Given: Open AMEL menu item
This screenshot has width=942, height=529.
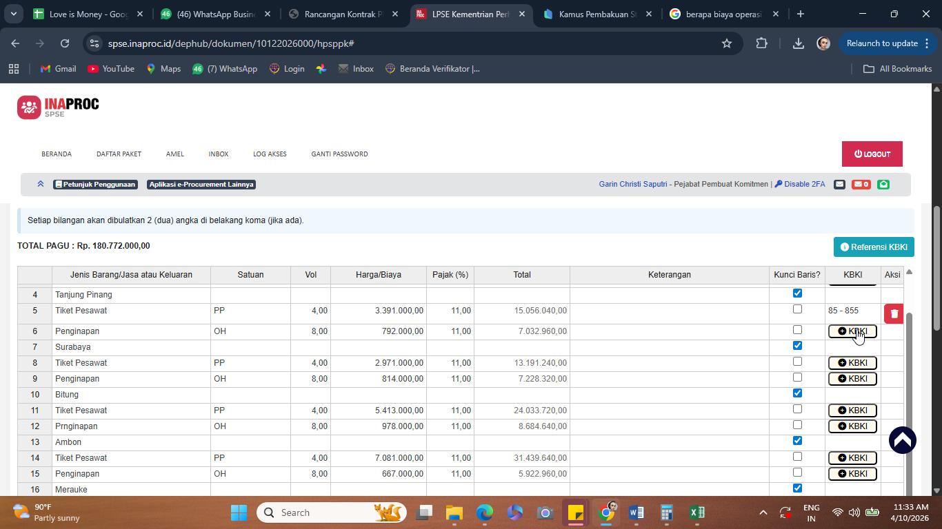Looking at the screenshot, I should click(x=175, y=154).
